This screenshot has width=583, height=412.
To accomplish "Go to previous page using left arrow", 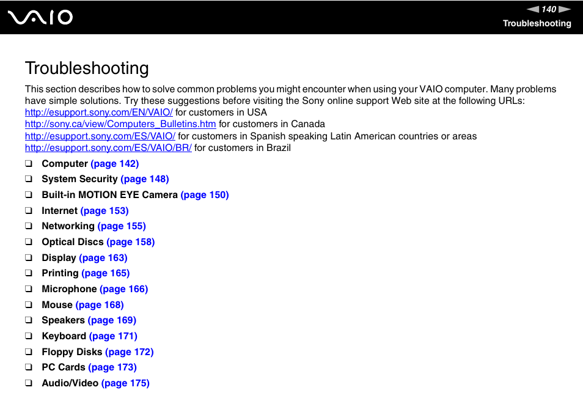I will (533, 9).
